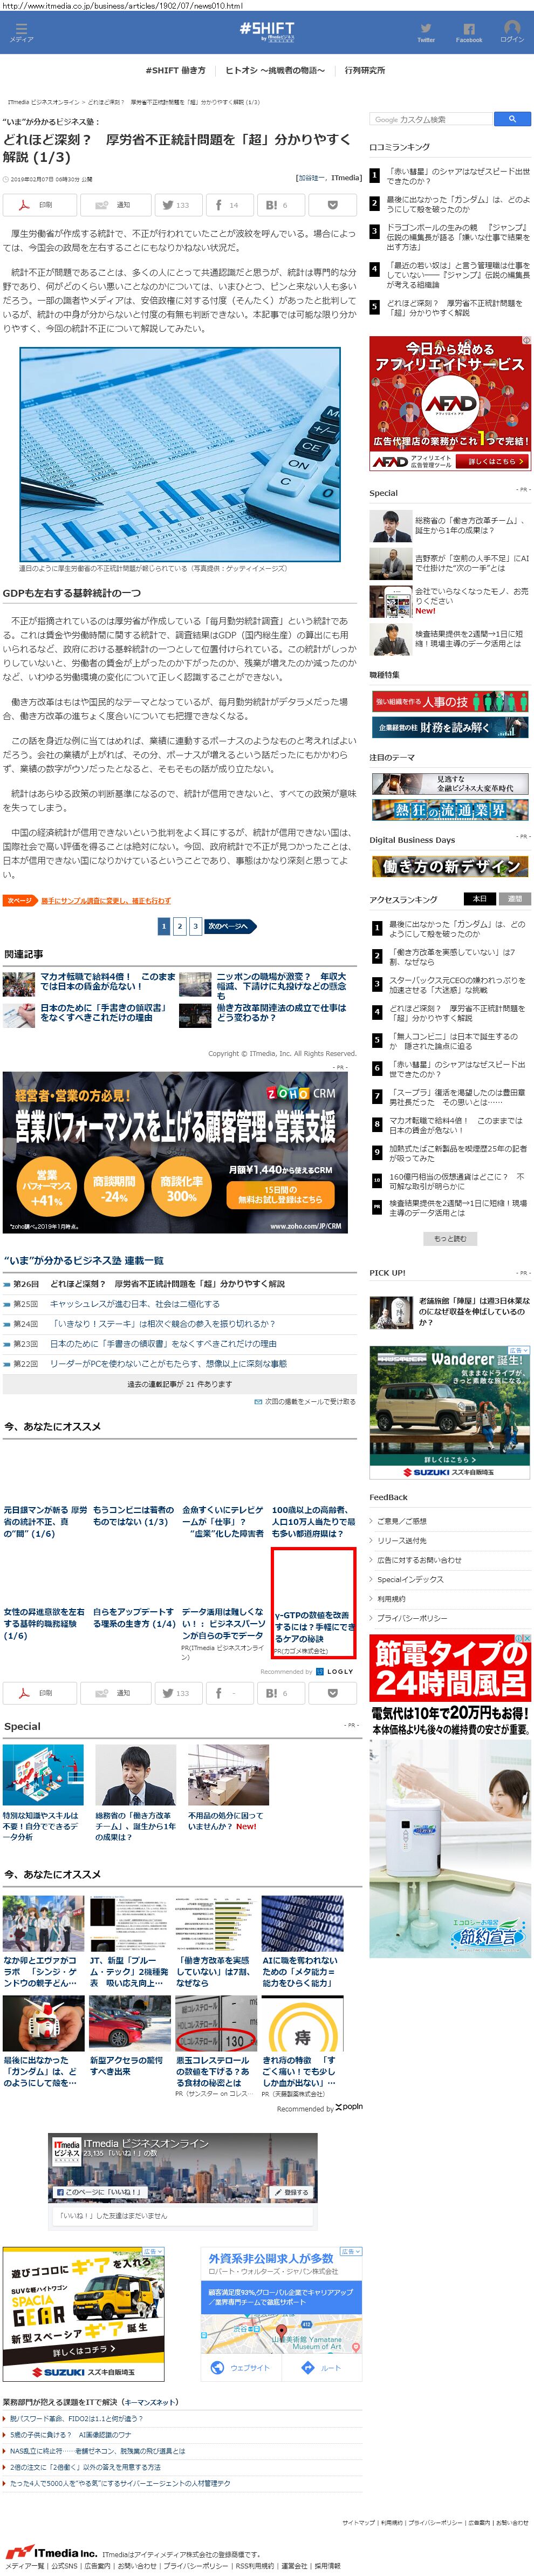Viewport: 534px width, 2576px height.
Task: Open the #SHIFT 働き方 menu item
Action: click(175, 71)
